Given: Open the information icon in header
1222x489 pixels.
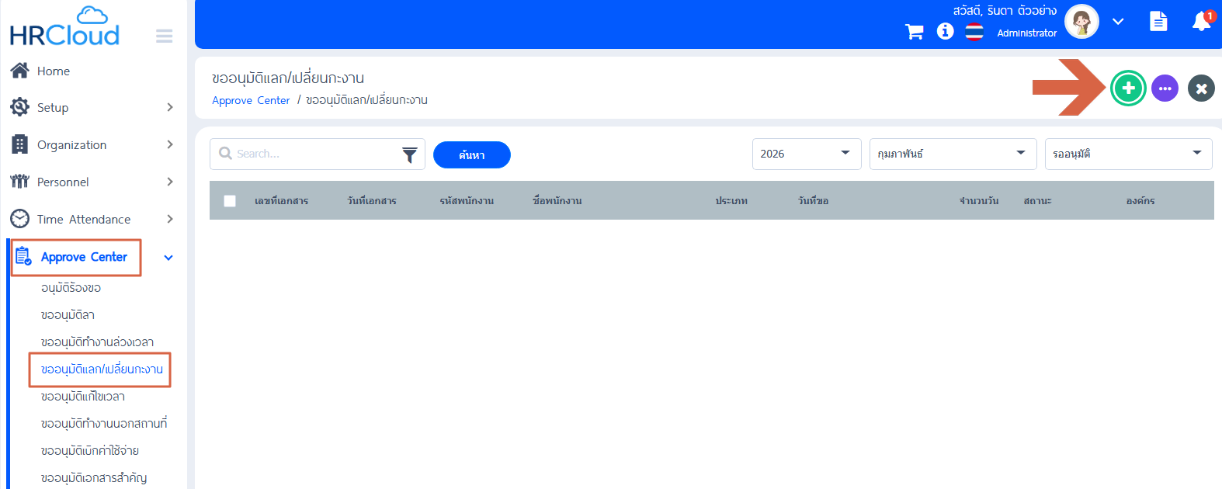Looking at the screenshot, I should pyautogui.click(x=945, y=31).
